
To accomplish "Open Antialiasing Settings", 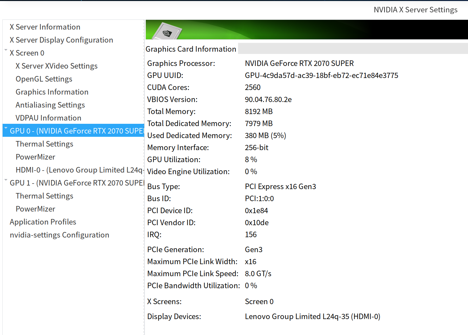I will 50,105.
